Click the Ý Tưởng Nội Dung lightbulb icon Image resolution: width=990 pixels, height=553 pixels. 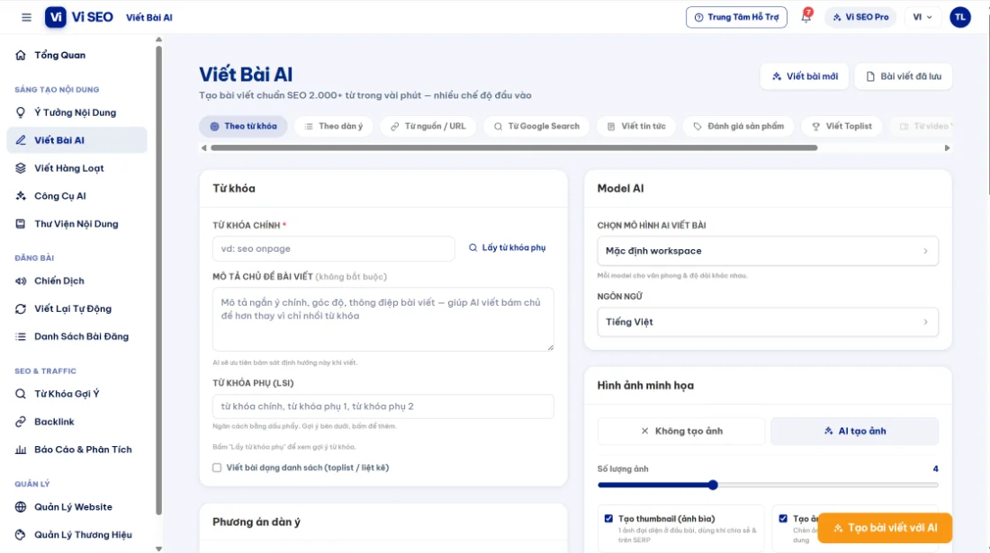21,112
